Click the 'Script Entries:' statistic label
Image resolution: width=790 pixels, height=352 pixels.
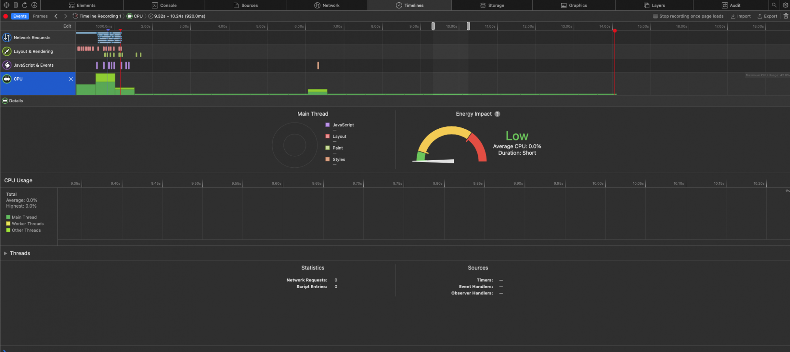tap(312, 286)
